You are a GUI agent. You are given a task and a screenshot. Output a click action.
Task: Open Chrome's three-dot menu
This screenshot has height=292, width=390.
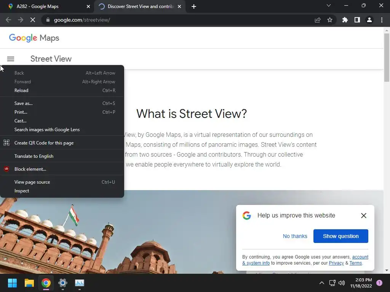coord(382,20)
